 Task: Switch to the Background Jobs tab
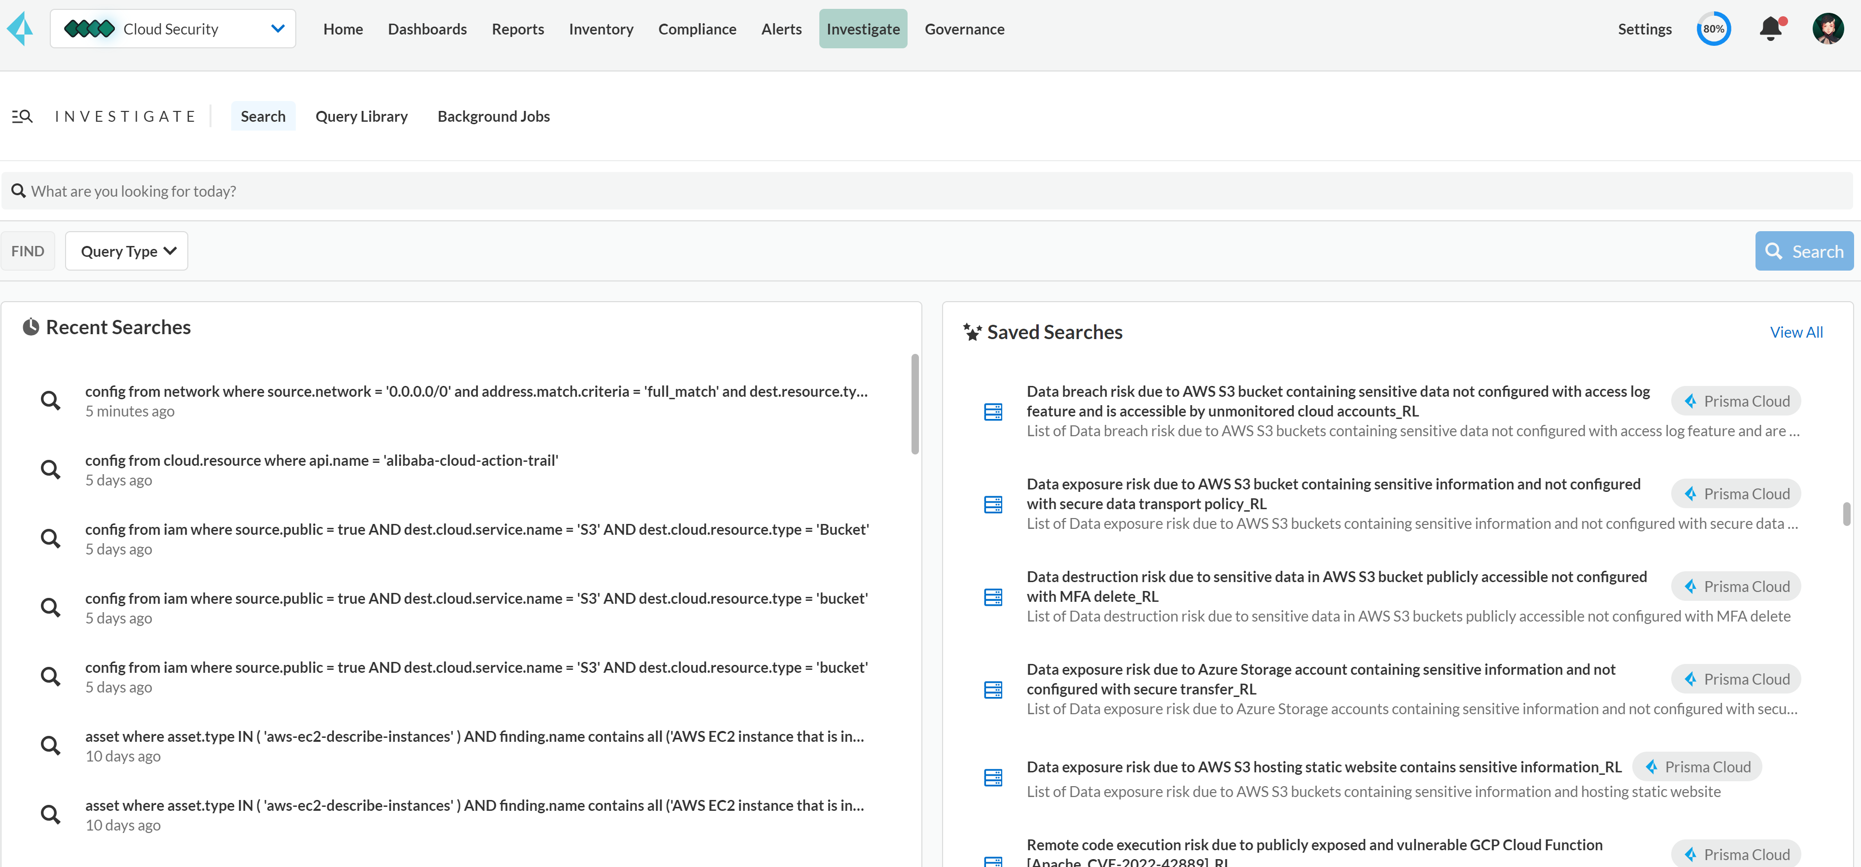pyautogui.click(x=494, y=116)
